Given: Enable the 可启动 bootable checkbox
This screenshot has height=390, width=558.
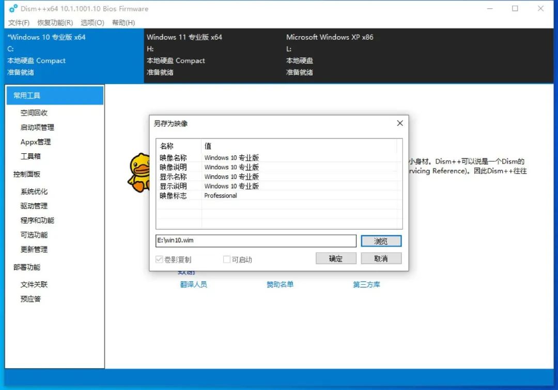Looking at the screenshot, I should (226, 259).
